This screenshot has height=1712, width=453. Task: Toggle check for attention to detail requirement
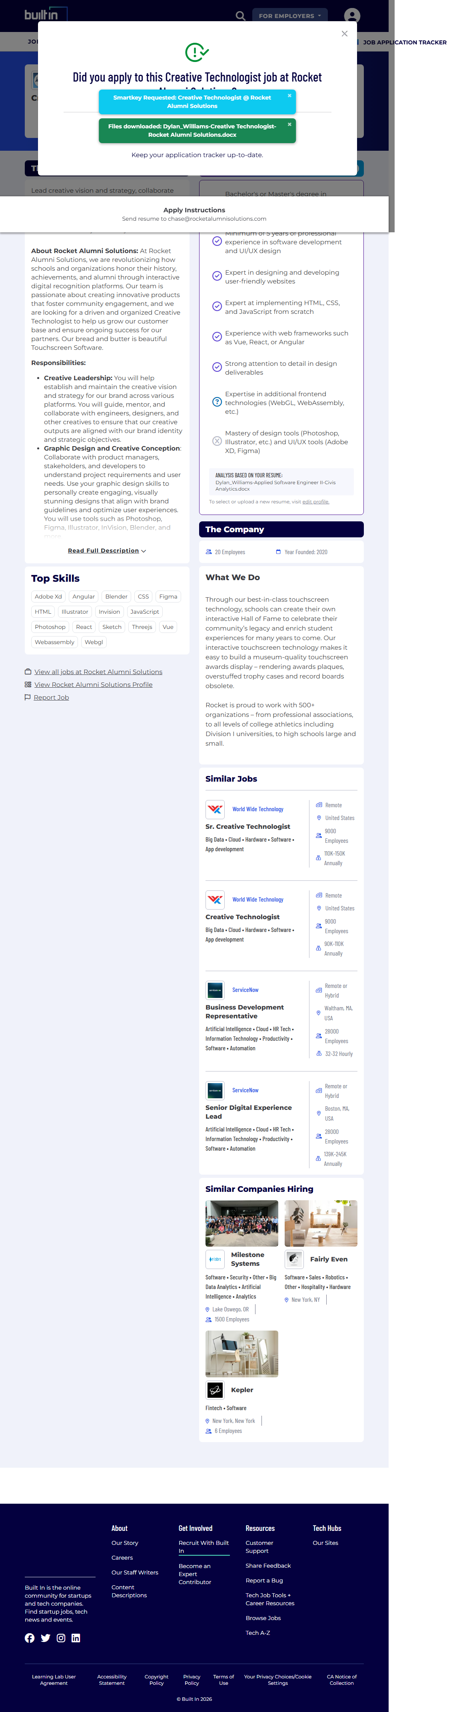click(x=217, y=367)
